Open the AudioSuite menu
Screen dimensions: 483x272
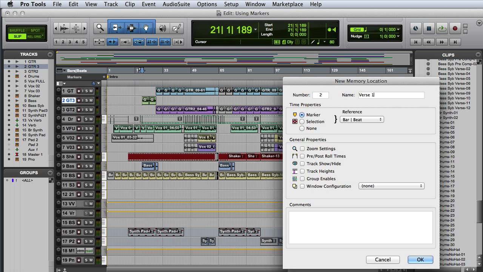(177, 4)
